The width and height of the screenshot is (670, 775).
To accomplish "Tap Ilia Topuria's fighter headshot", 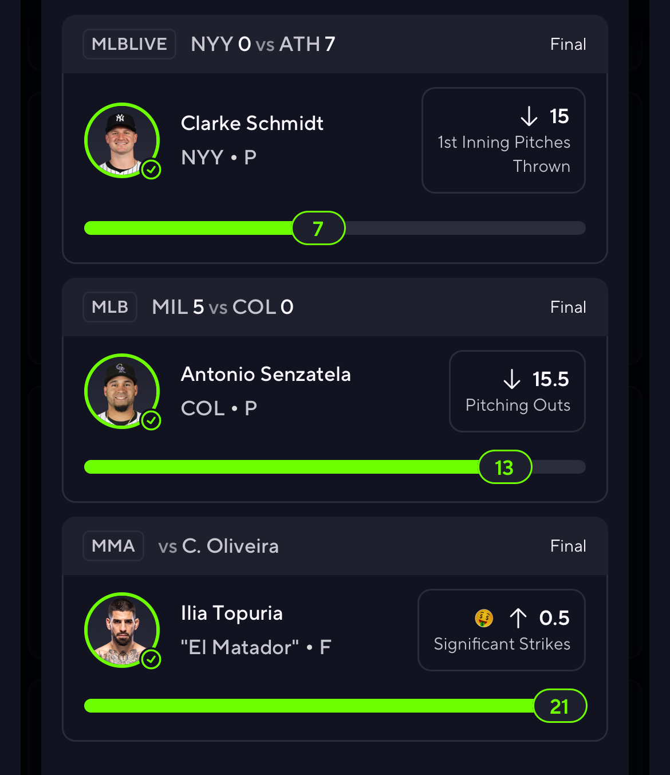I will pos(122,630).
